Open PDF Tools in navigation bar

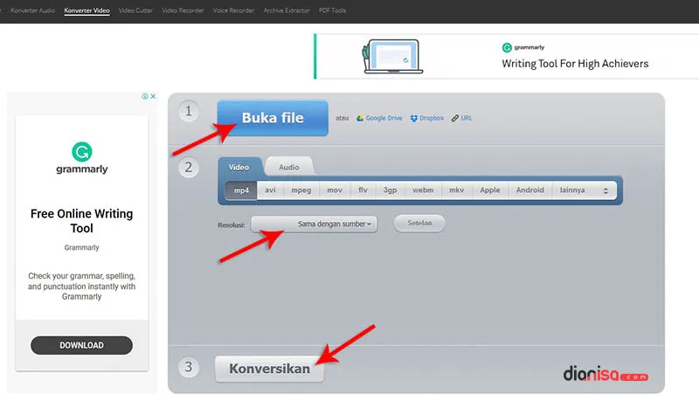coord(332,10)
